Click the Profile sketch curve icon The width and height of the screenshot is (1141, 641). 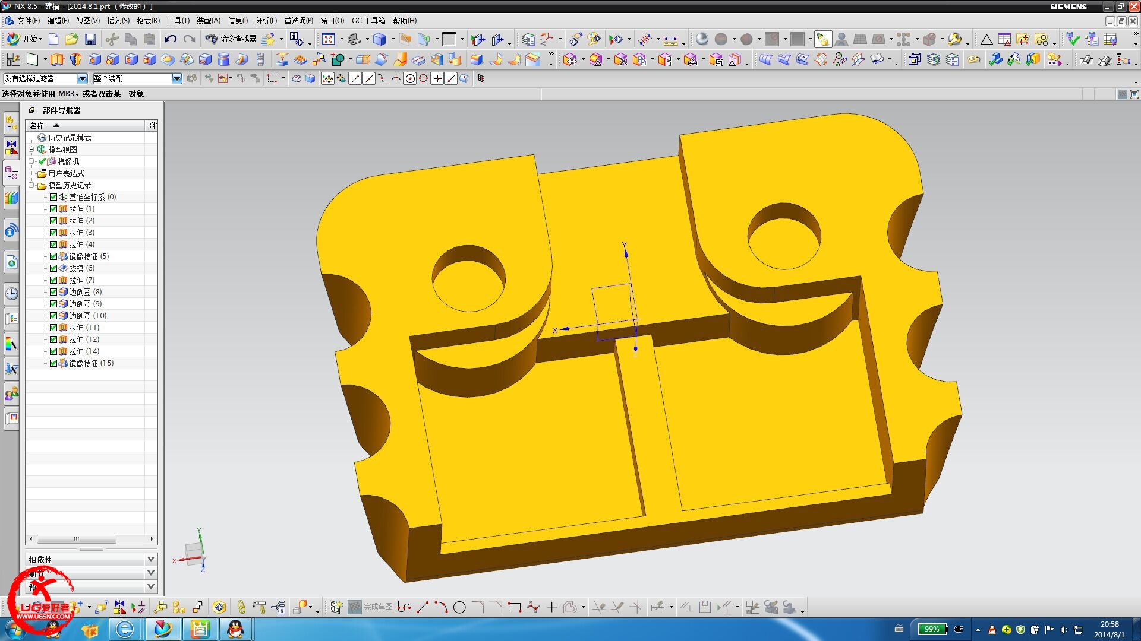tap(404, 607)
